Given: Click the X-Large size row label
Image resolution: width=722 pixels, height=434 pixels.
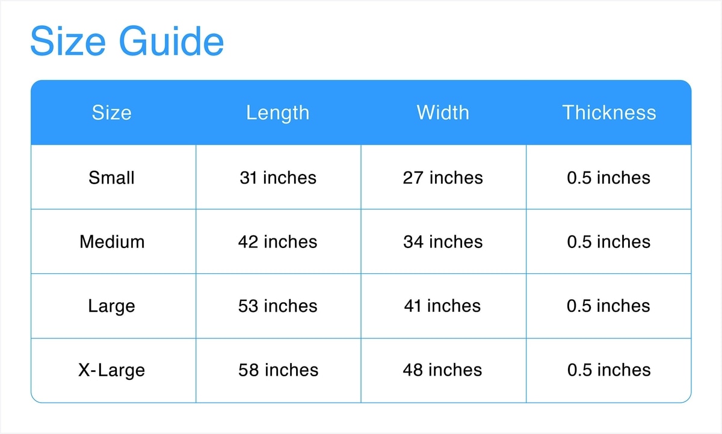Looking at the screenshot, I should pos(112,370).
